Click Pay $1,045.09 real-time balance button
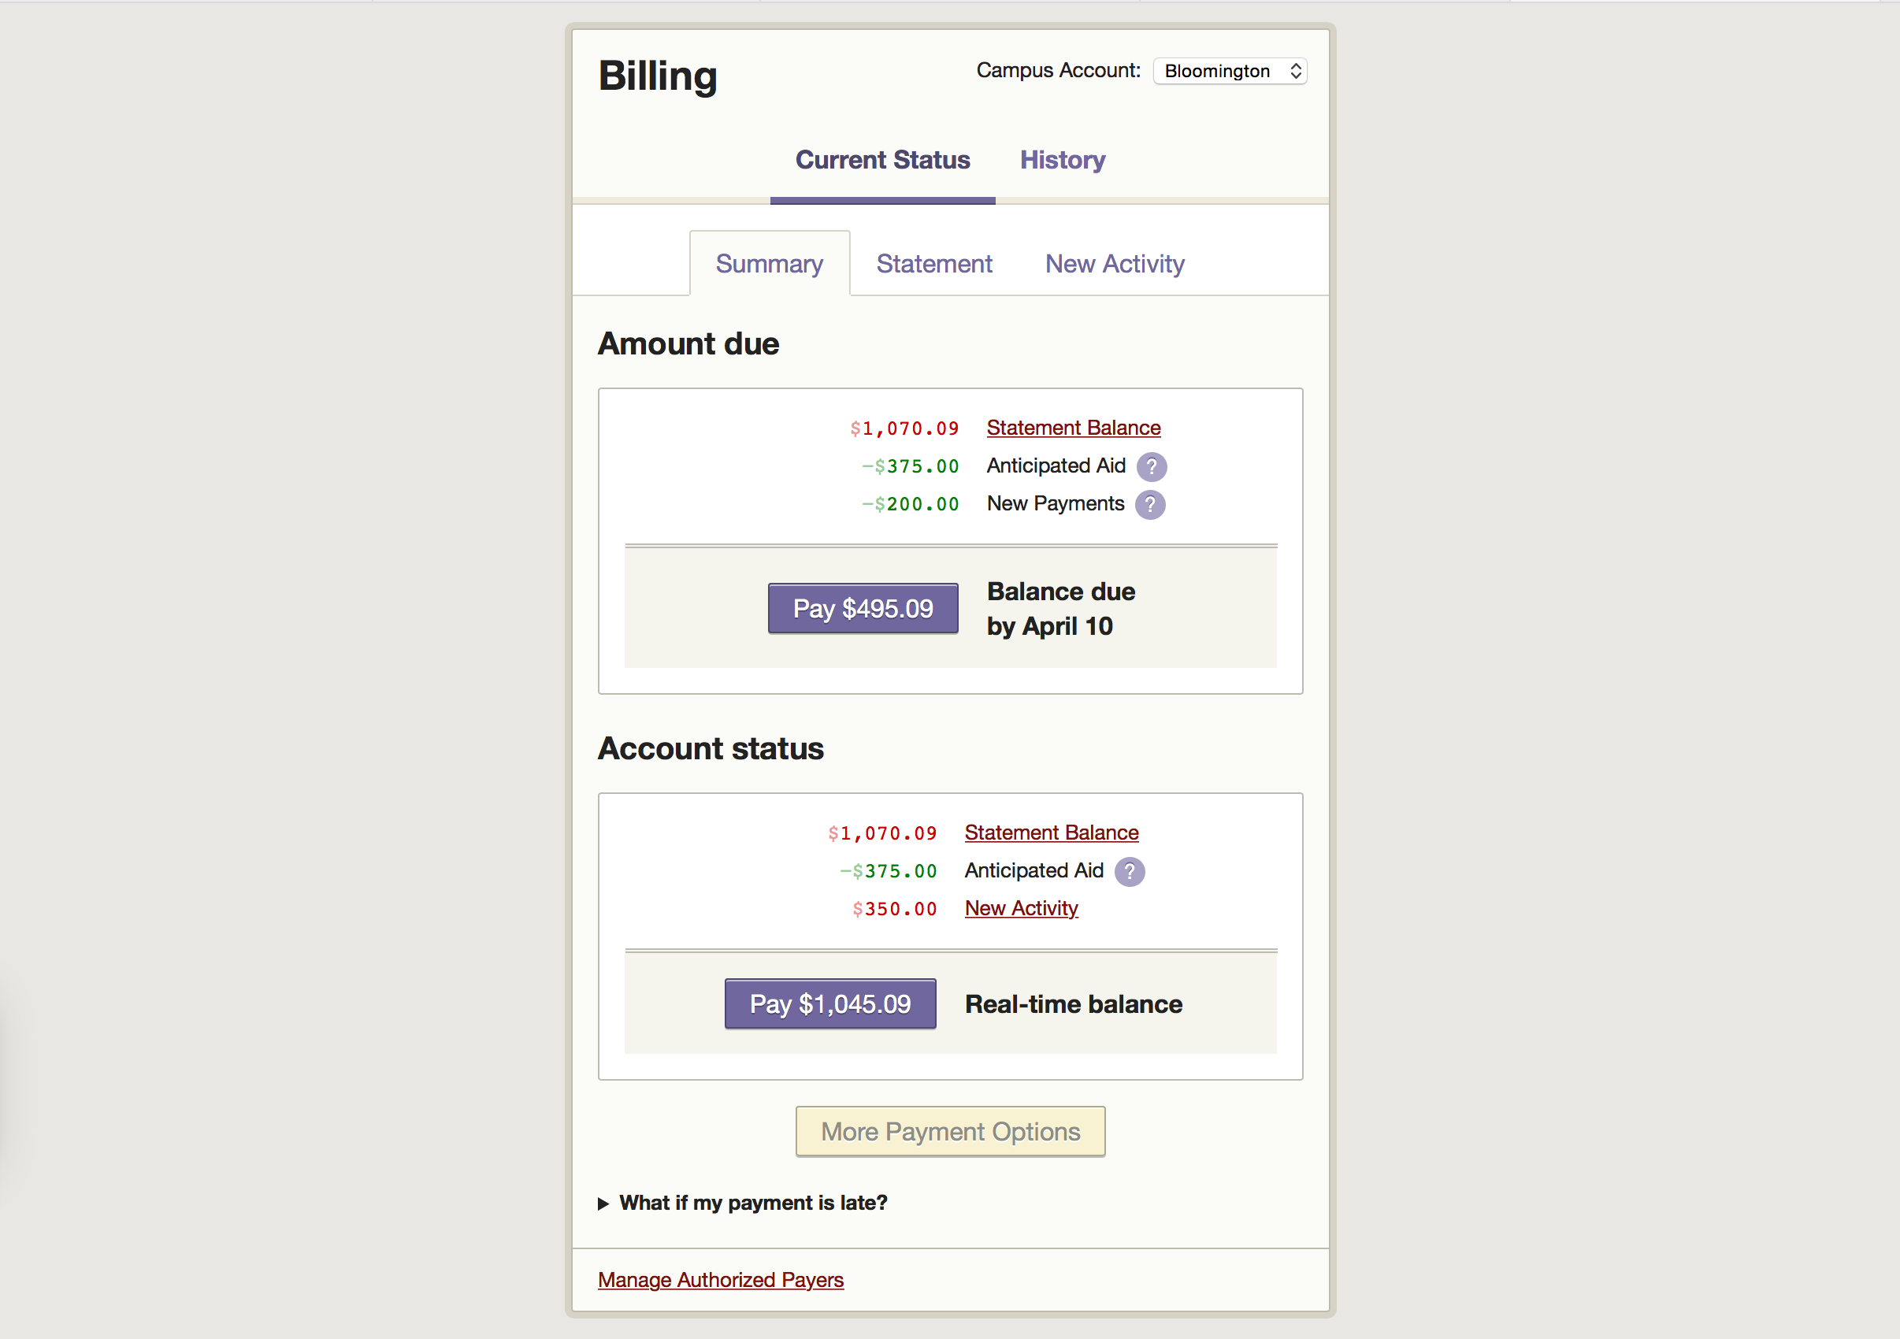The height and width of the screenshot is (1339, 1900). 829,1004
